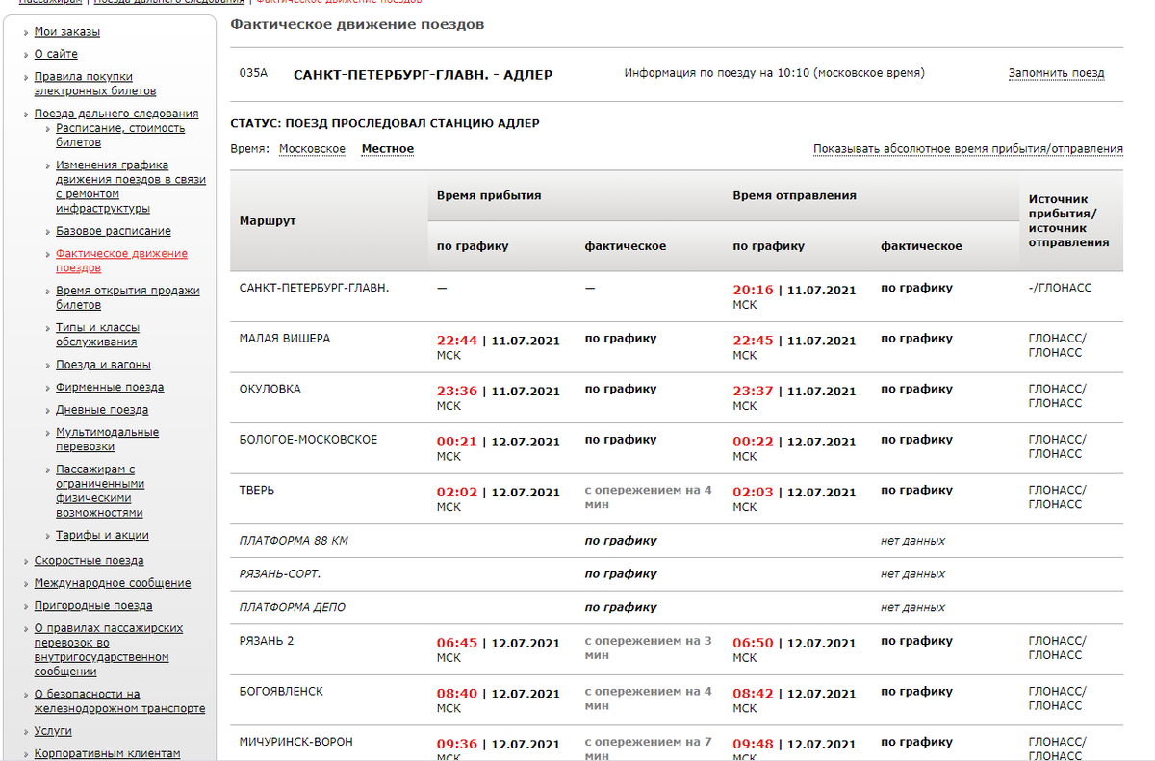Click 'с опережением на 7 мин' for Мичуринск-Ворон

coord(649,748)
